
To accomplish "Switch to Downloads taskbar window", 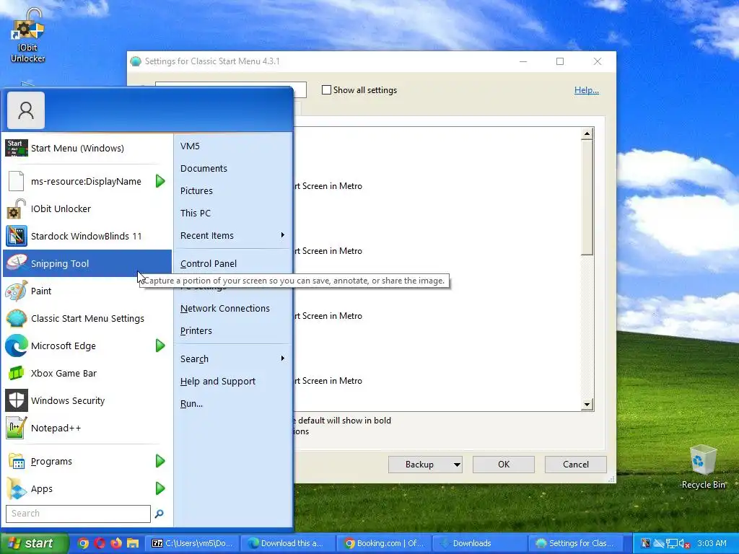I will click(x=479, y=543).
